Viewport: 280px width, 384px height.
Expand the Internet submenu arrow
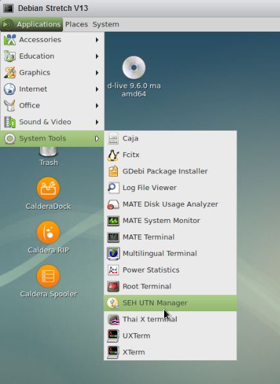(97, 89)
